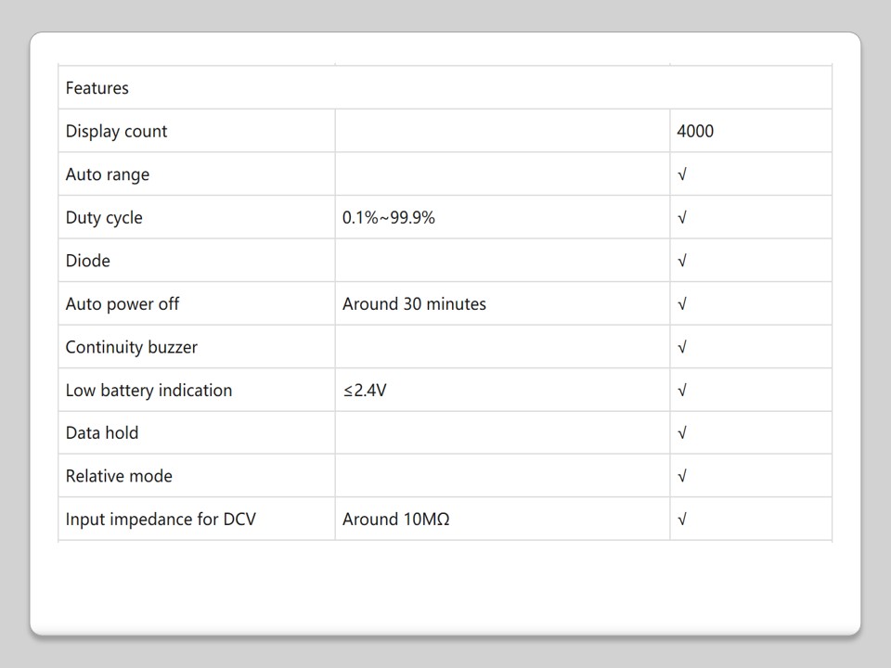Select the "Auto range" feature label
This screenshot has height=668, width=891.
coord(108,174)
